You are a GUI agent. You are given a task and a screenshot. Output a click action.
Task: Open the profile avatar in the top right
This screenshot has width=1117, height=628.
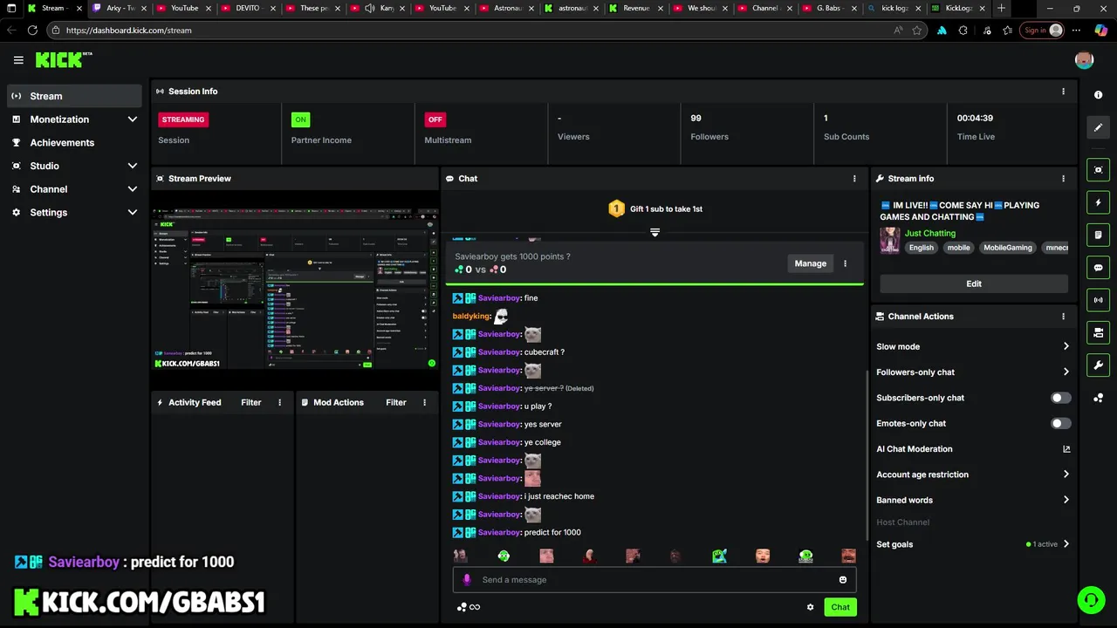pos(1084,60)
